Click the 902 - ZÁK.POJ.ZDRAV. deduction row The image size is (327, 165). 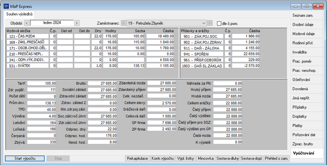coord(220,42)
